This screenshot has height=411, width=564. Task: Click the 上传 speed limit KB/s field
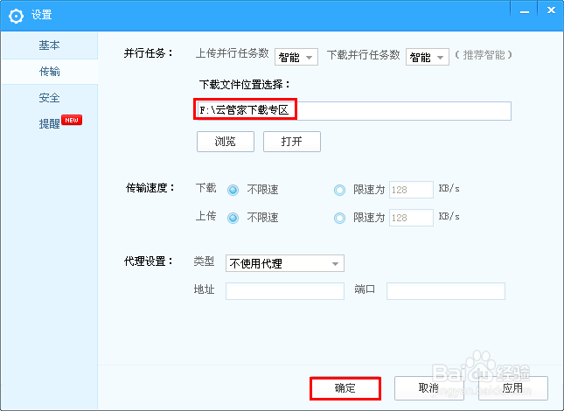point(411,218)
